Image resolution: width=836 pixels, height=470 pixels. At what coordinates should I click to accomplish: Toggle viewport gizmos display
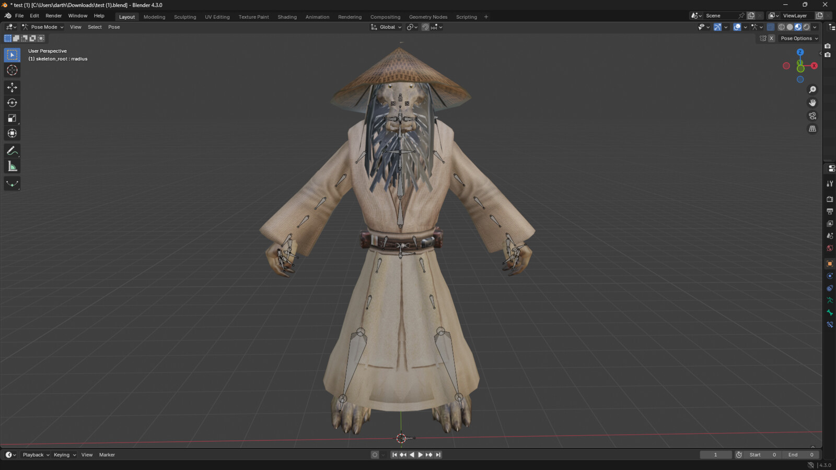(x=717, y=27)
